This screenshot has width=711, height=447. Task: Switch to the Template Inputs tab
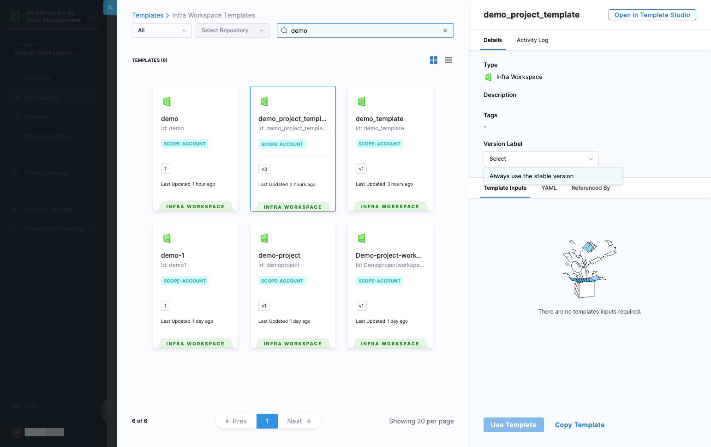[505, 188]
